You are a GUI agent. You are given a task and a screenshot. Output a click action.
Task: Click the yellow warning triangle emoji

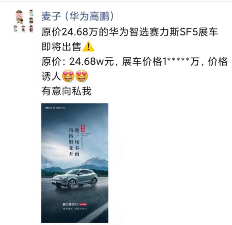pos(88,46)
